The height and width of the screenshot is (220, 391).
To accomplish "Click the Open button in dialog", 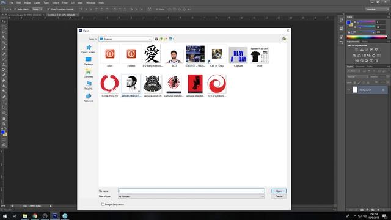I will click(279, 191).
